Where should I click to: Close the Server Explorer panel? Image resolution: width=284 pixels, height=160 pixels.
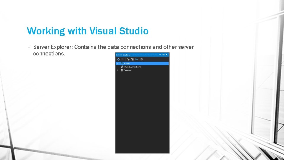(167, 55)
